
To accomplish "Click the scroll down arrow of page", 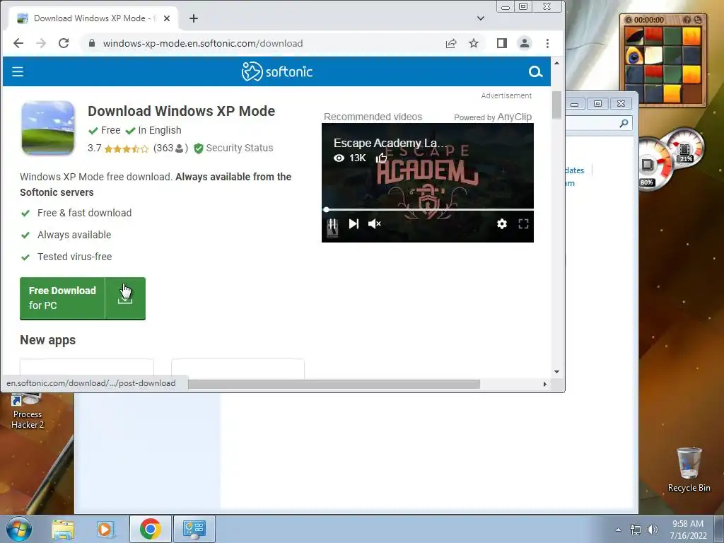I will tap(557, 372).
